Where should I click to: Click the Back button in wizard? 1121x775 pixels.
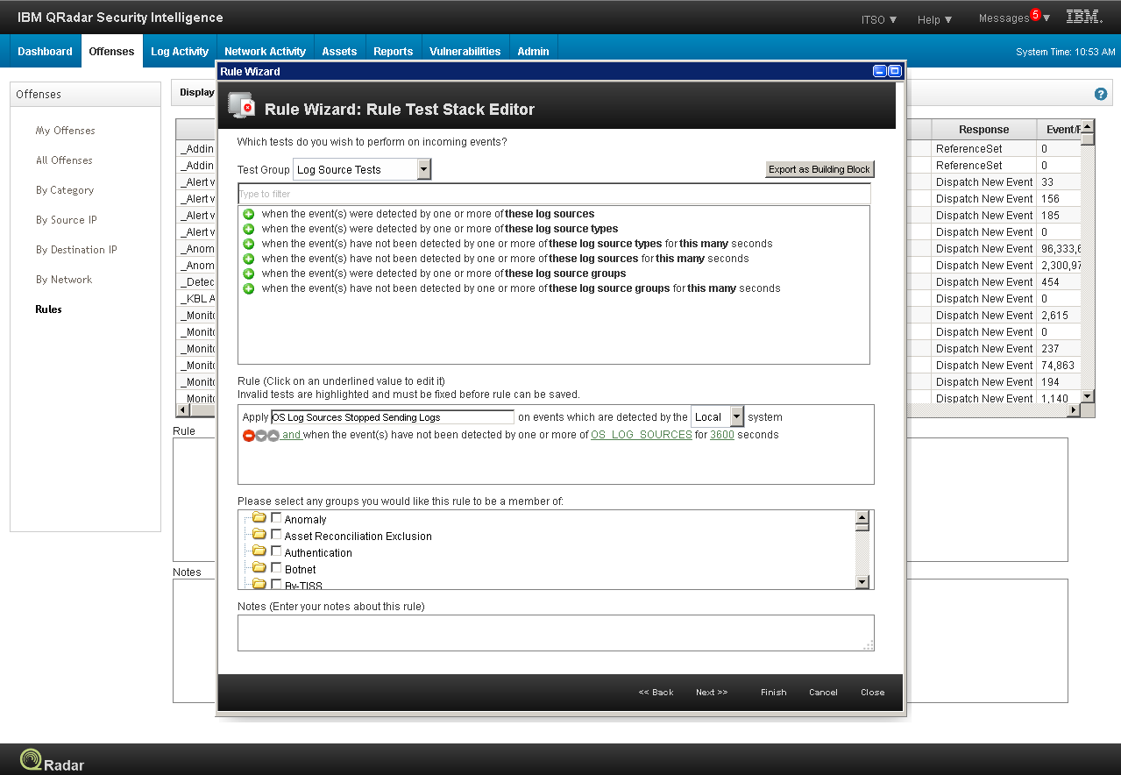[x=656, y=693]
